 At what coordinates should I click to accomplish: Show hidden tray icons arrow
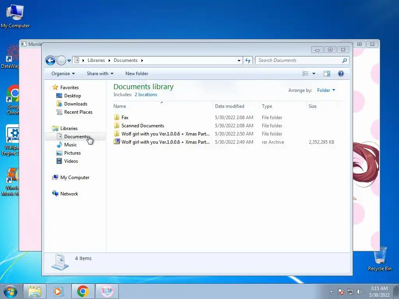[331, 292]
